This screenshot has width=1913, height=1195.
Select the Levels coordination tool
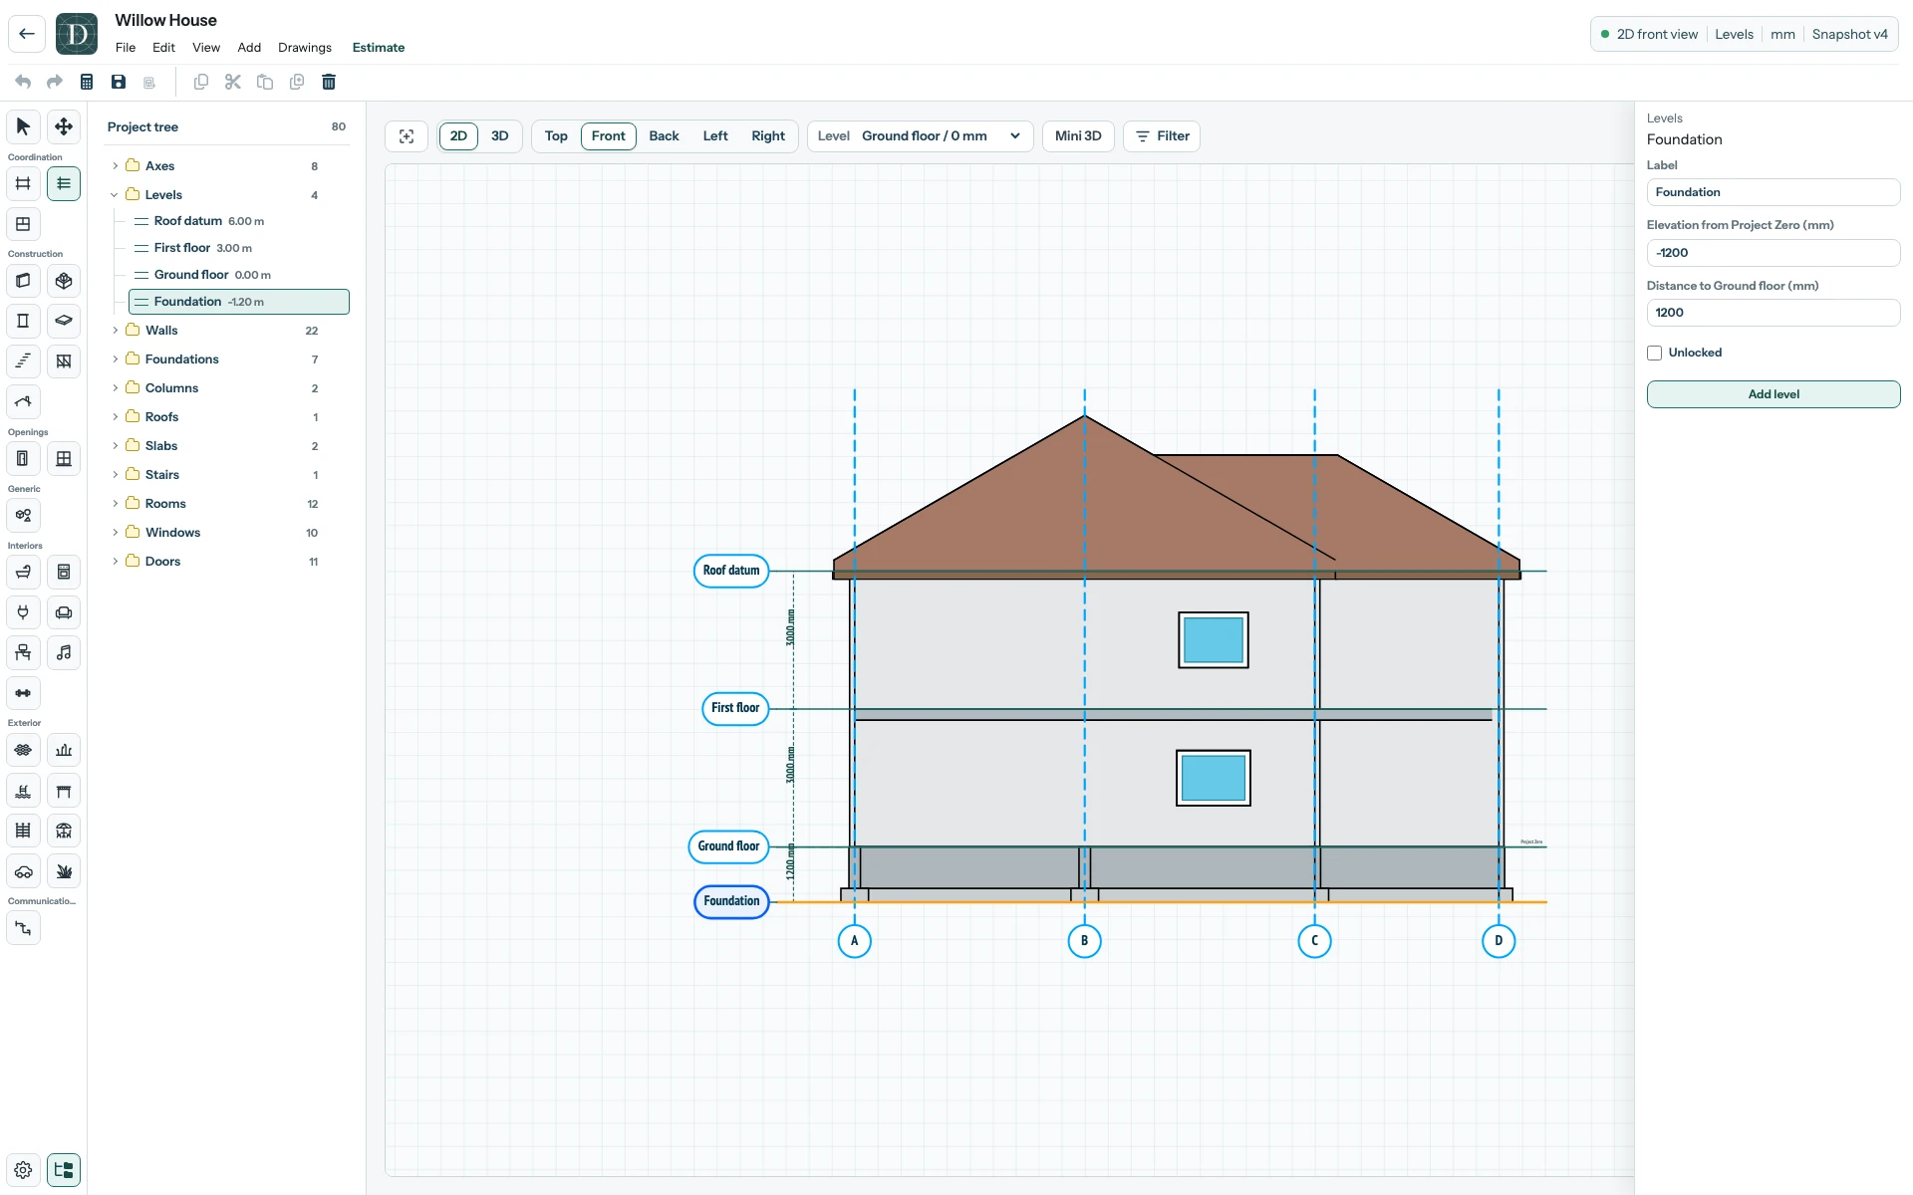click(64, 183)
